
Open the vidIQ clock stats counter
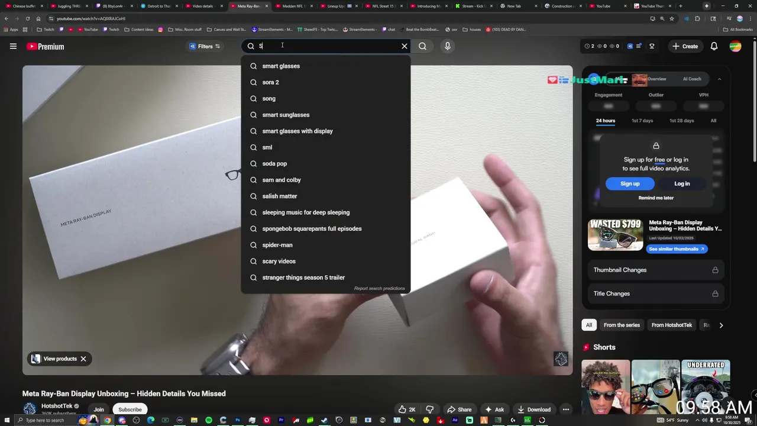(589, 46)
